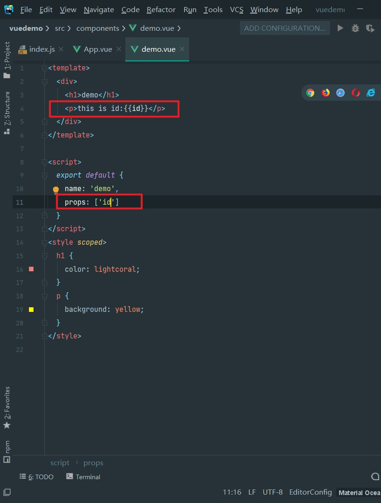This screenshot has width=381, height=503.
Task: Open the Help menu
Action: click(294, 10)
